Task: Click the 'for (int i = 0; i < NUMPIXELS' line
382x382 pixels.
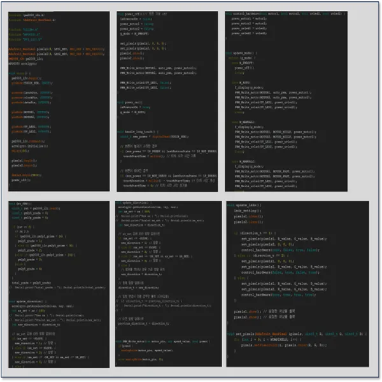Action: [x=268, y=339]
